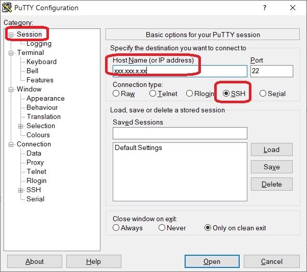Screen dimensions: 307x272
Task: Click the Load button
Action: point(272,149)
